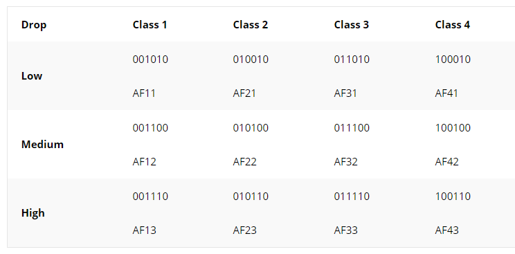Select the Low row label
This screenshot has width=515, height=254.
tap(32, 76)
